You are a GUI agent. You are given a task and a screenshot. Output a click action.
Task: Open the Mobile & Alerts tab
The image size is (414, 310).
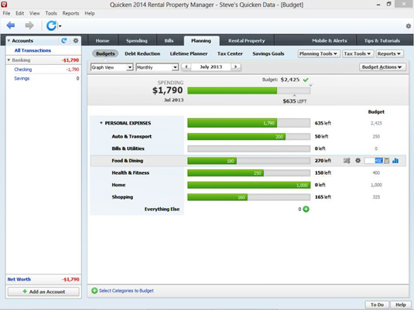(x=329, y=41)
